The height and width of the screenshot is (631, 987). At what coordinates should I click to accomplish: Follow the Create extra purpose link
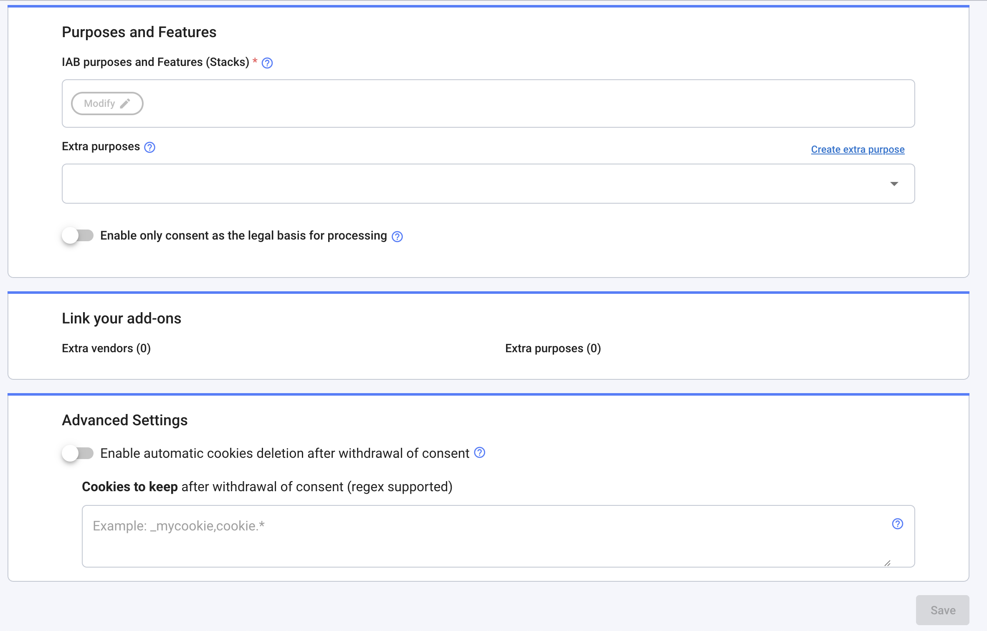858,149
